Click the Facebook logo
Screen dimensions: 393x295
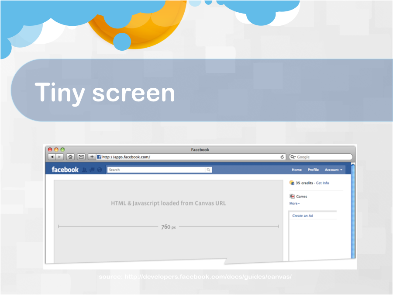coord(65,170)
